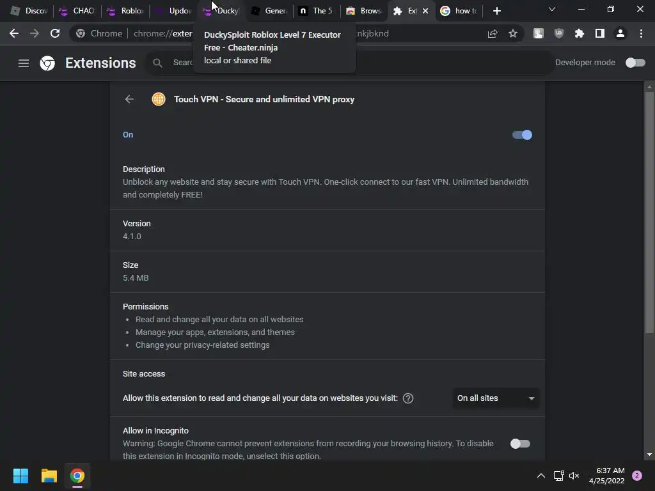Switch to the Discover tab

29,11
